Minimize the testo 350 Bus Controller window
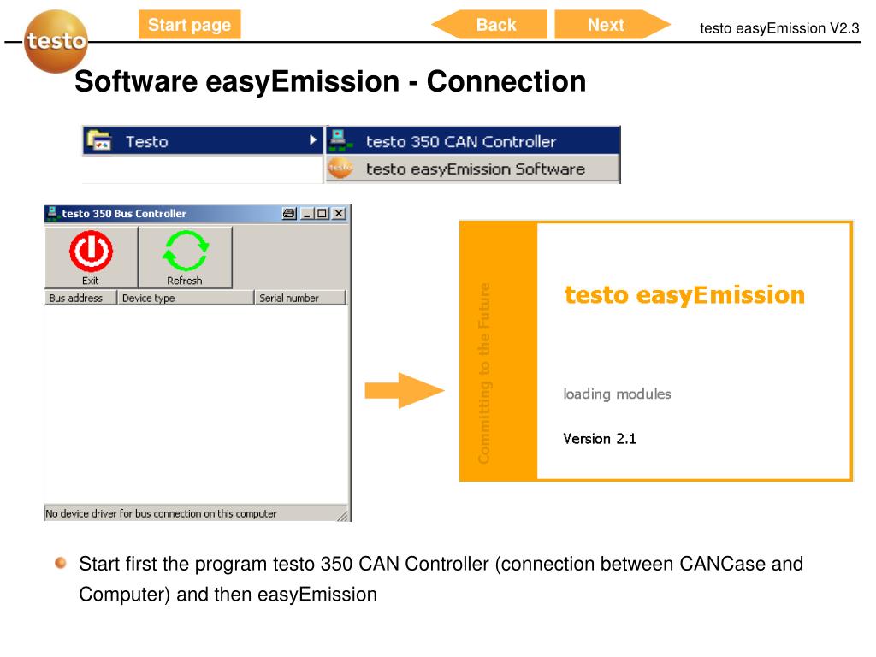Viewport: 876px width, 657px height. 307,213
